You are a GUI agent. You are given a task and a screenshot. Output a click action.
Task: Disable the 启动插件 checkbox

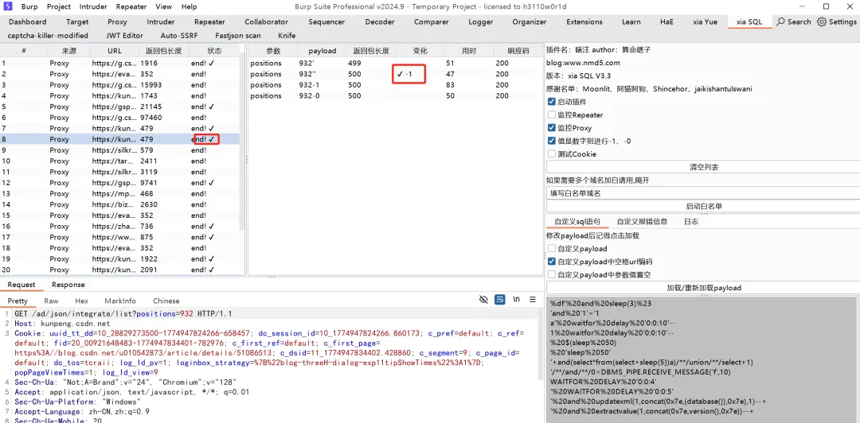[x=551, y=102]
